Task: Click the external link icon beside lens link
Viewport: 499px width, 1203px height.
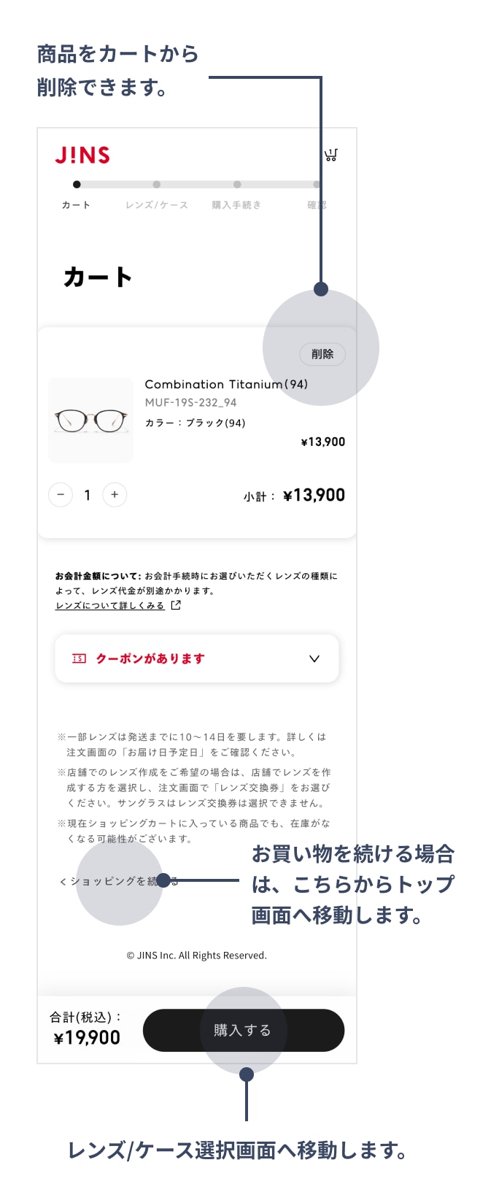Action: pyautogui.click(x=176, y=605)
